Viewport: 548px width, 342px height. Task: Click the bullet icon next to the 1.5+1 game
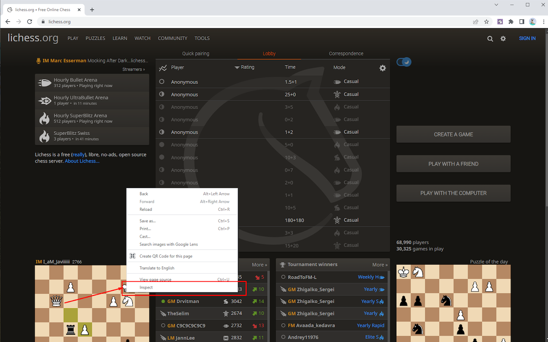pyautogui.click(x=336, y=81)
